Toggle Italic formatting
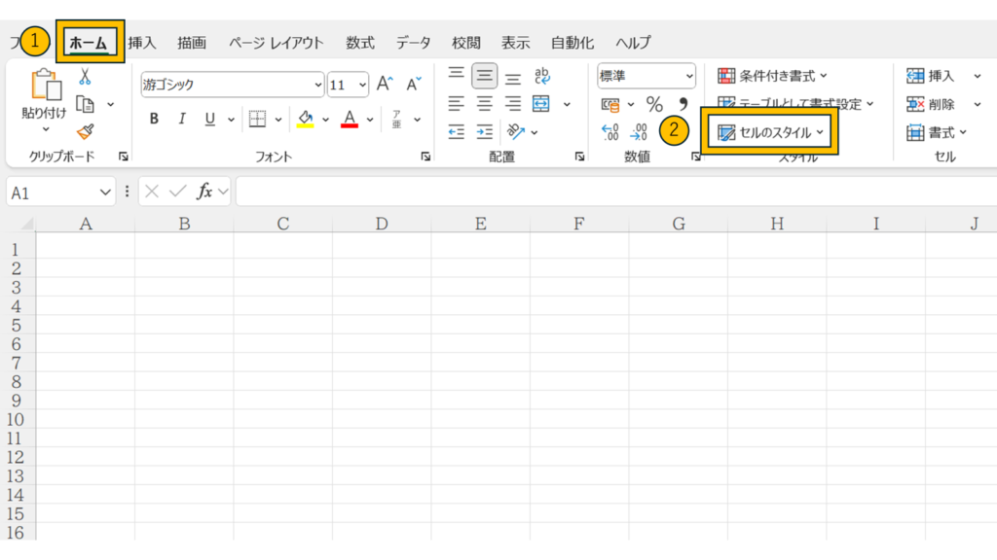This screenshot has width=997, height=560. (181, 120)
